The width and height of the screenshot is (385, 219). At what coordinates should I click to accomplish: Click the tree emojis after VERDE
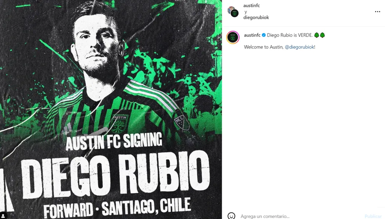coord(320,35)
